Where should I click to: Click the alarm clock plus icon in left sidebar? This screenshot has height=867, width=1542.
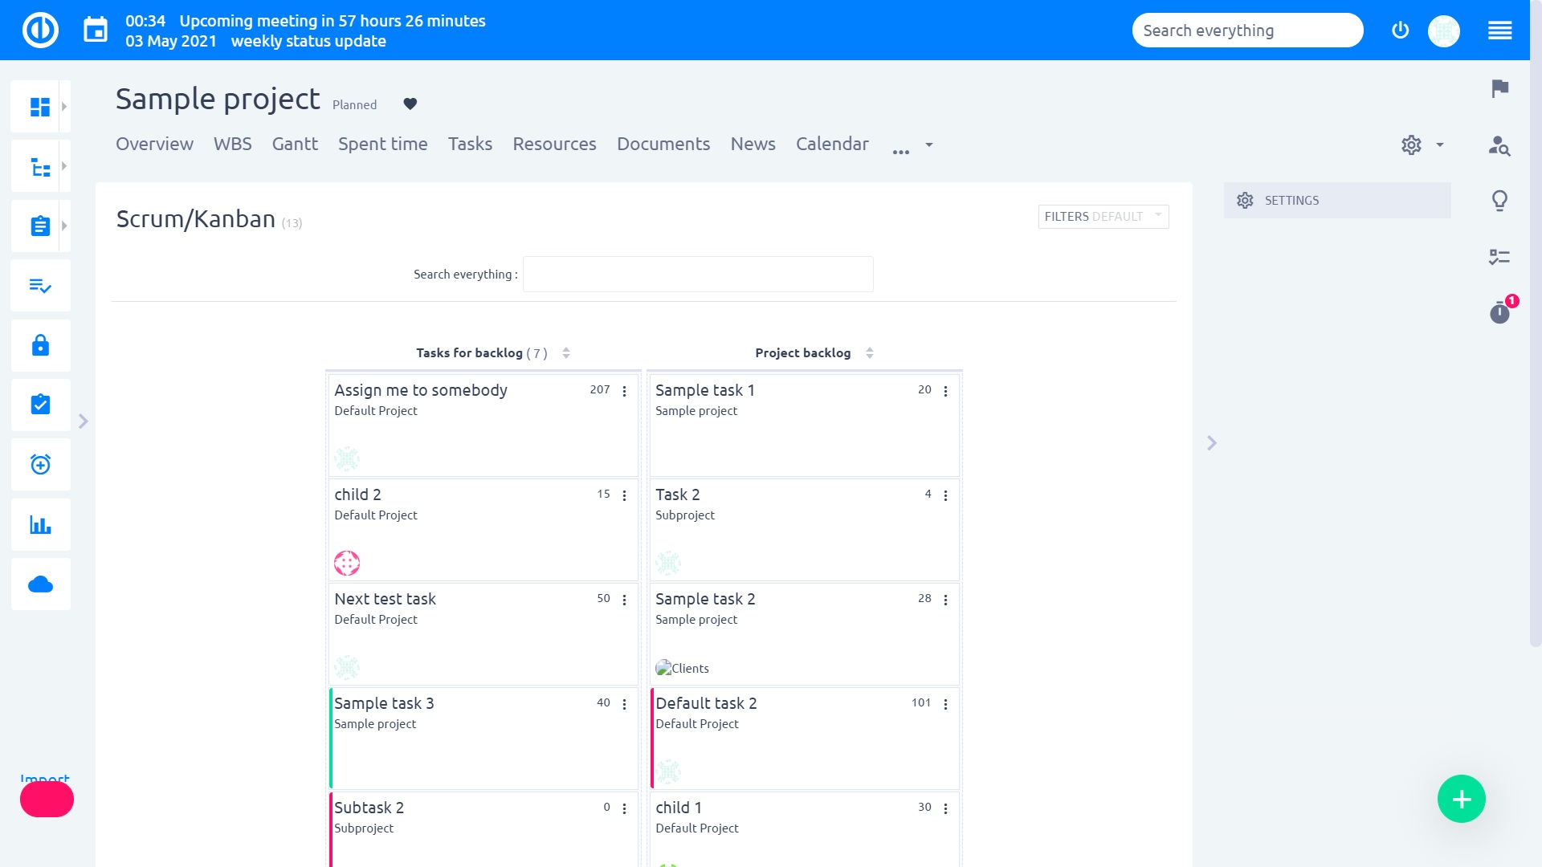coord(40,465)
